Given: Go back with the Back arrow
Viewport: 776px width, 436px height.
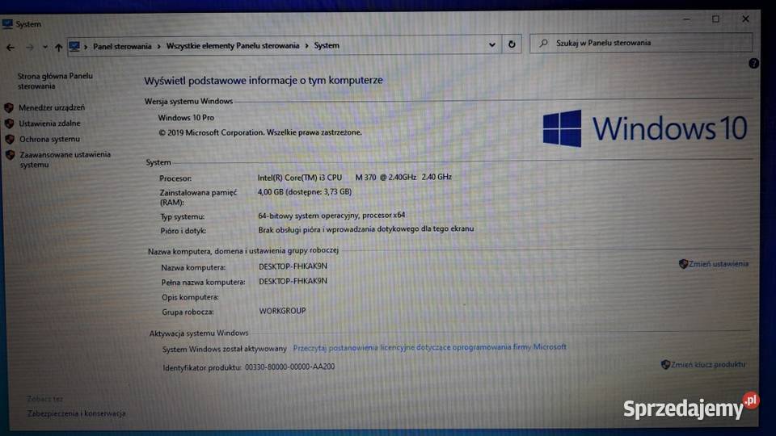Looking at the screenshot, I should tap(11, 48).
